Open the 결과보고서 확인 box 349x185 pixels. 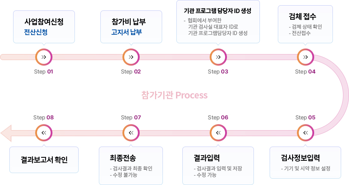44,160
